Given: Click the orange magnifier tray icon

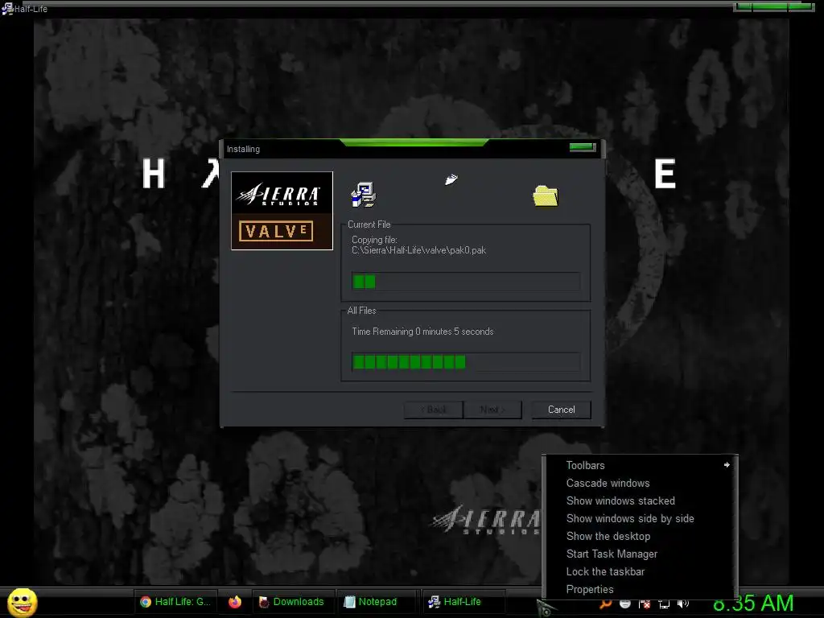Looking at the screenshot, I should point(605,604).
